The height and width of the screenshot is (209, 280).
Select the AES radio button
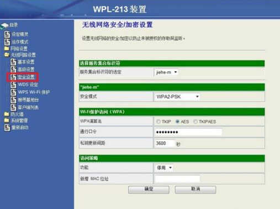pyautogui.click(x=177, y=121)
